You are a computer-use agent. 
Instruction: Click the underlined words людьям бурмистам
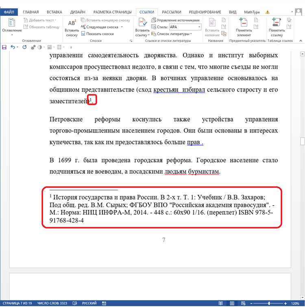(192, 172)
